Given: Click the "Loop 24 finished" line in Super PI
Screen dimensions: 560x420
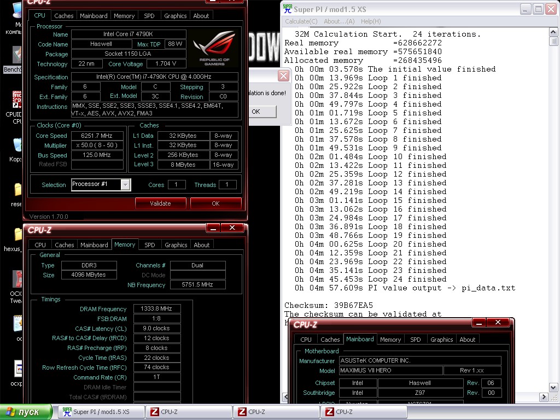Looking at the screenshot, I should pos(370,279).
